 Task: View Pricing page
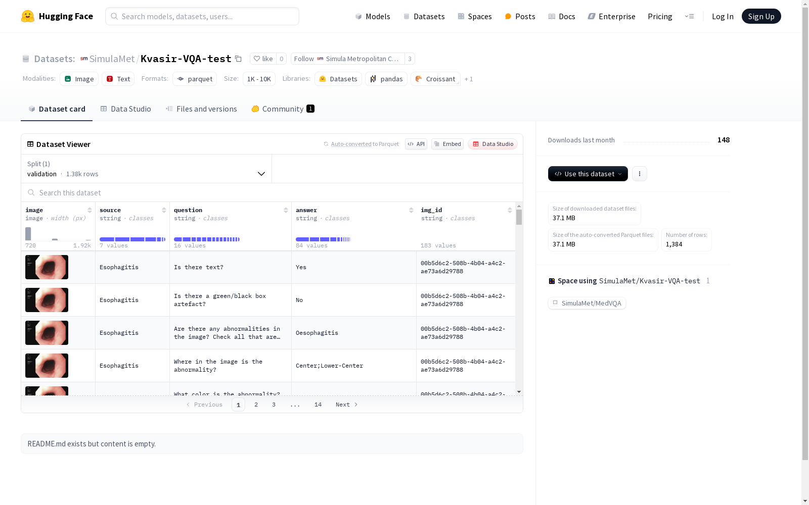(x=660, y=16)
